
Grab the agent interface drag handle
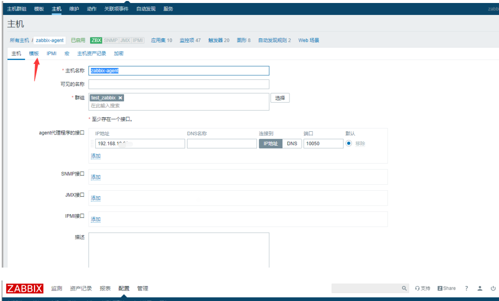pyautogui.click(x=92, y=144)
